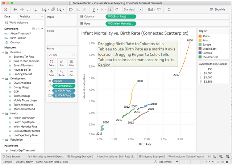Image resolution: width=232 pixels, height=165 pixels.
Task: Select the Health Exp Threshold parameter
Action: coord(22,150)
